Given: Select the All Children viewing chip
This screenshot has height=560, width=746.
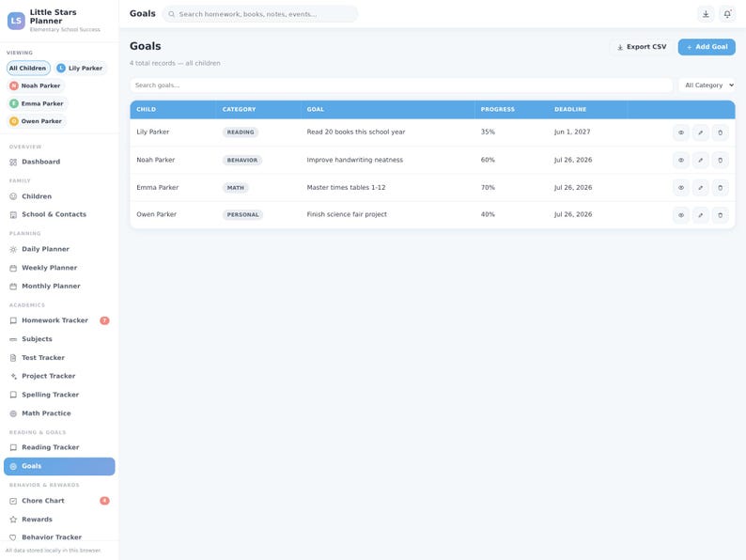Looking at the screenshot, I should (28, 68).
